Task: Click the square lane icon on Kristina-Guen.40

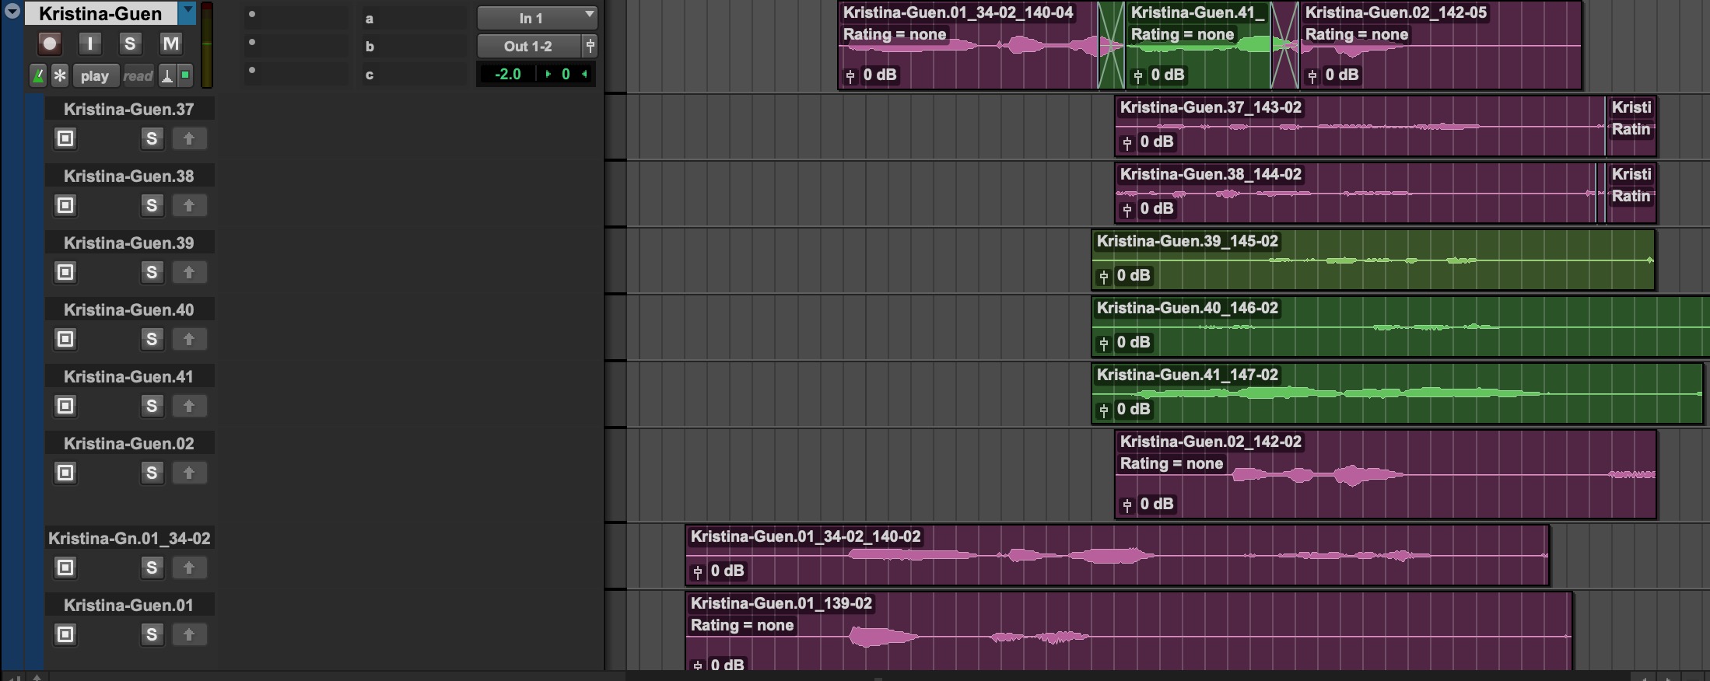Action: [65, 339]
